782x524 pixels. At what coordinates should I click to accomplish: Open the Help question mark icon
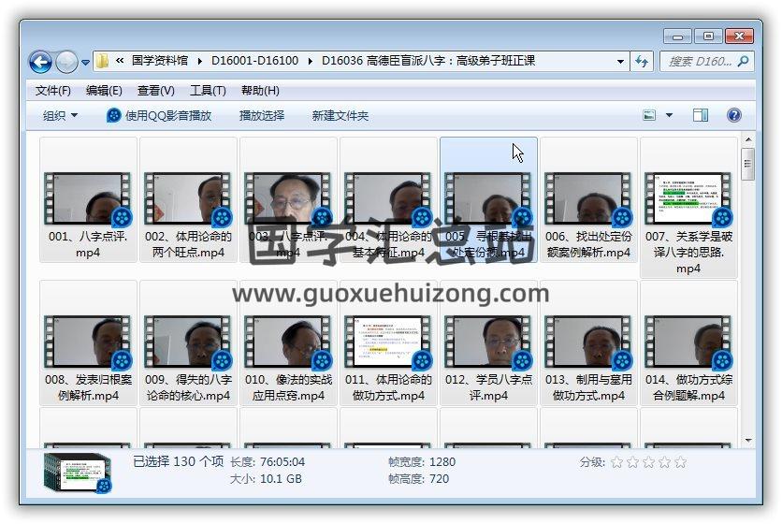(x=733, y=115)
